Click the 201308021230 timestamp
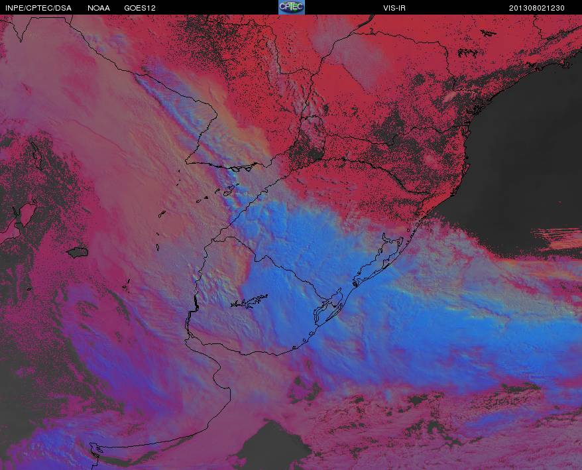582x470 pixels. (536, 8)
